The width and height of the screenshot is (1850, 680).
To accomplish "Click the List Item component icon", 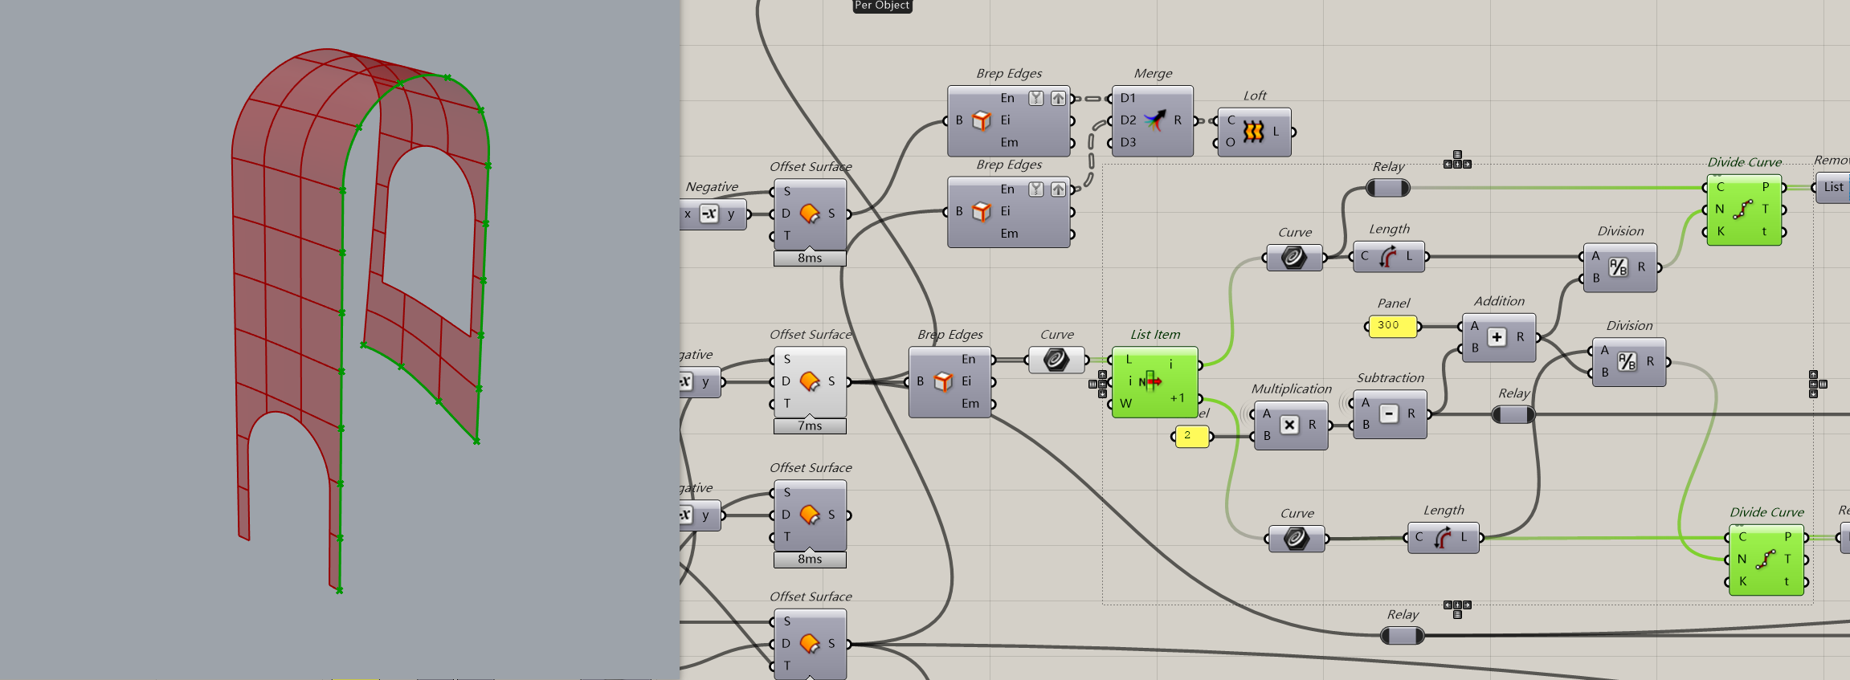I will point(1151,381).
